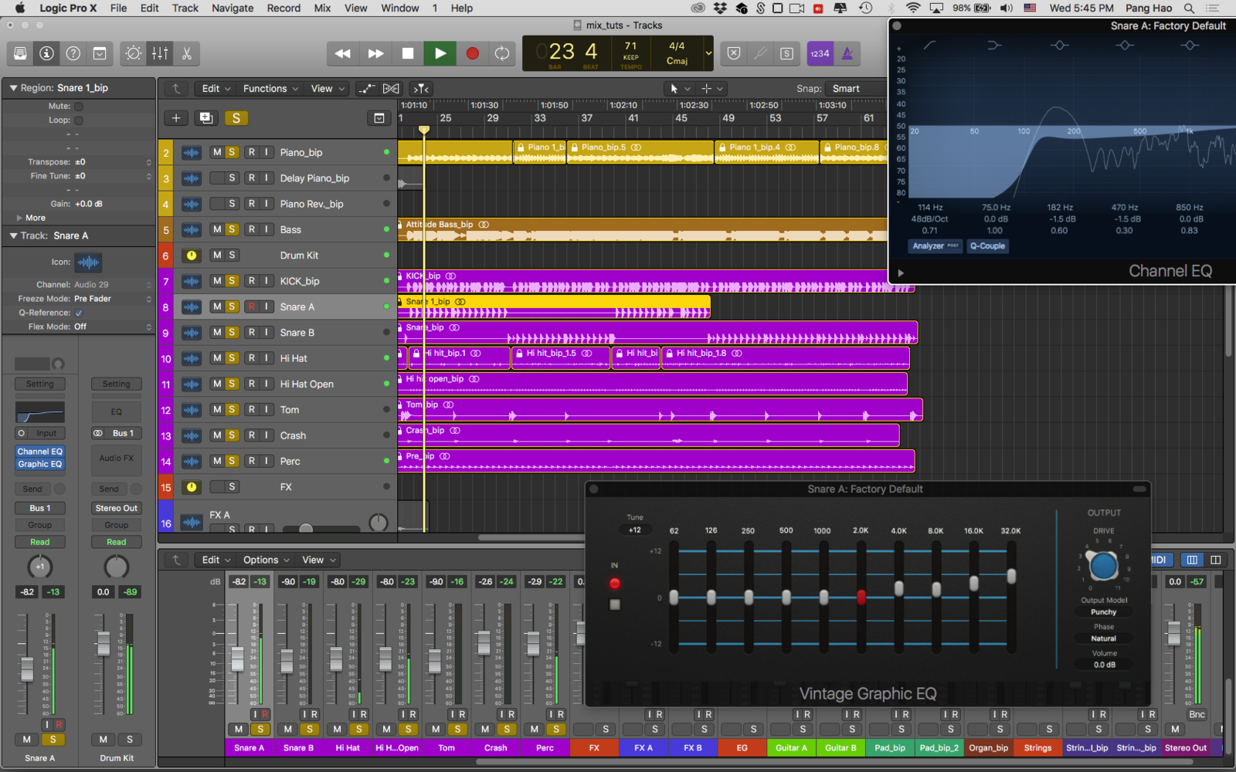Open the track header options box icon
Viewport: 1236px width, 772px height.
click(x=379, y=118)
